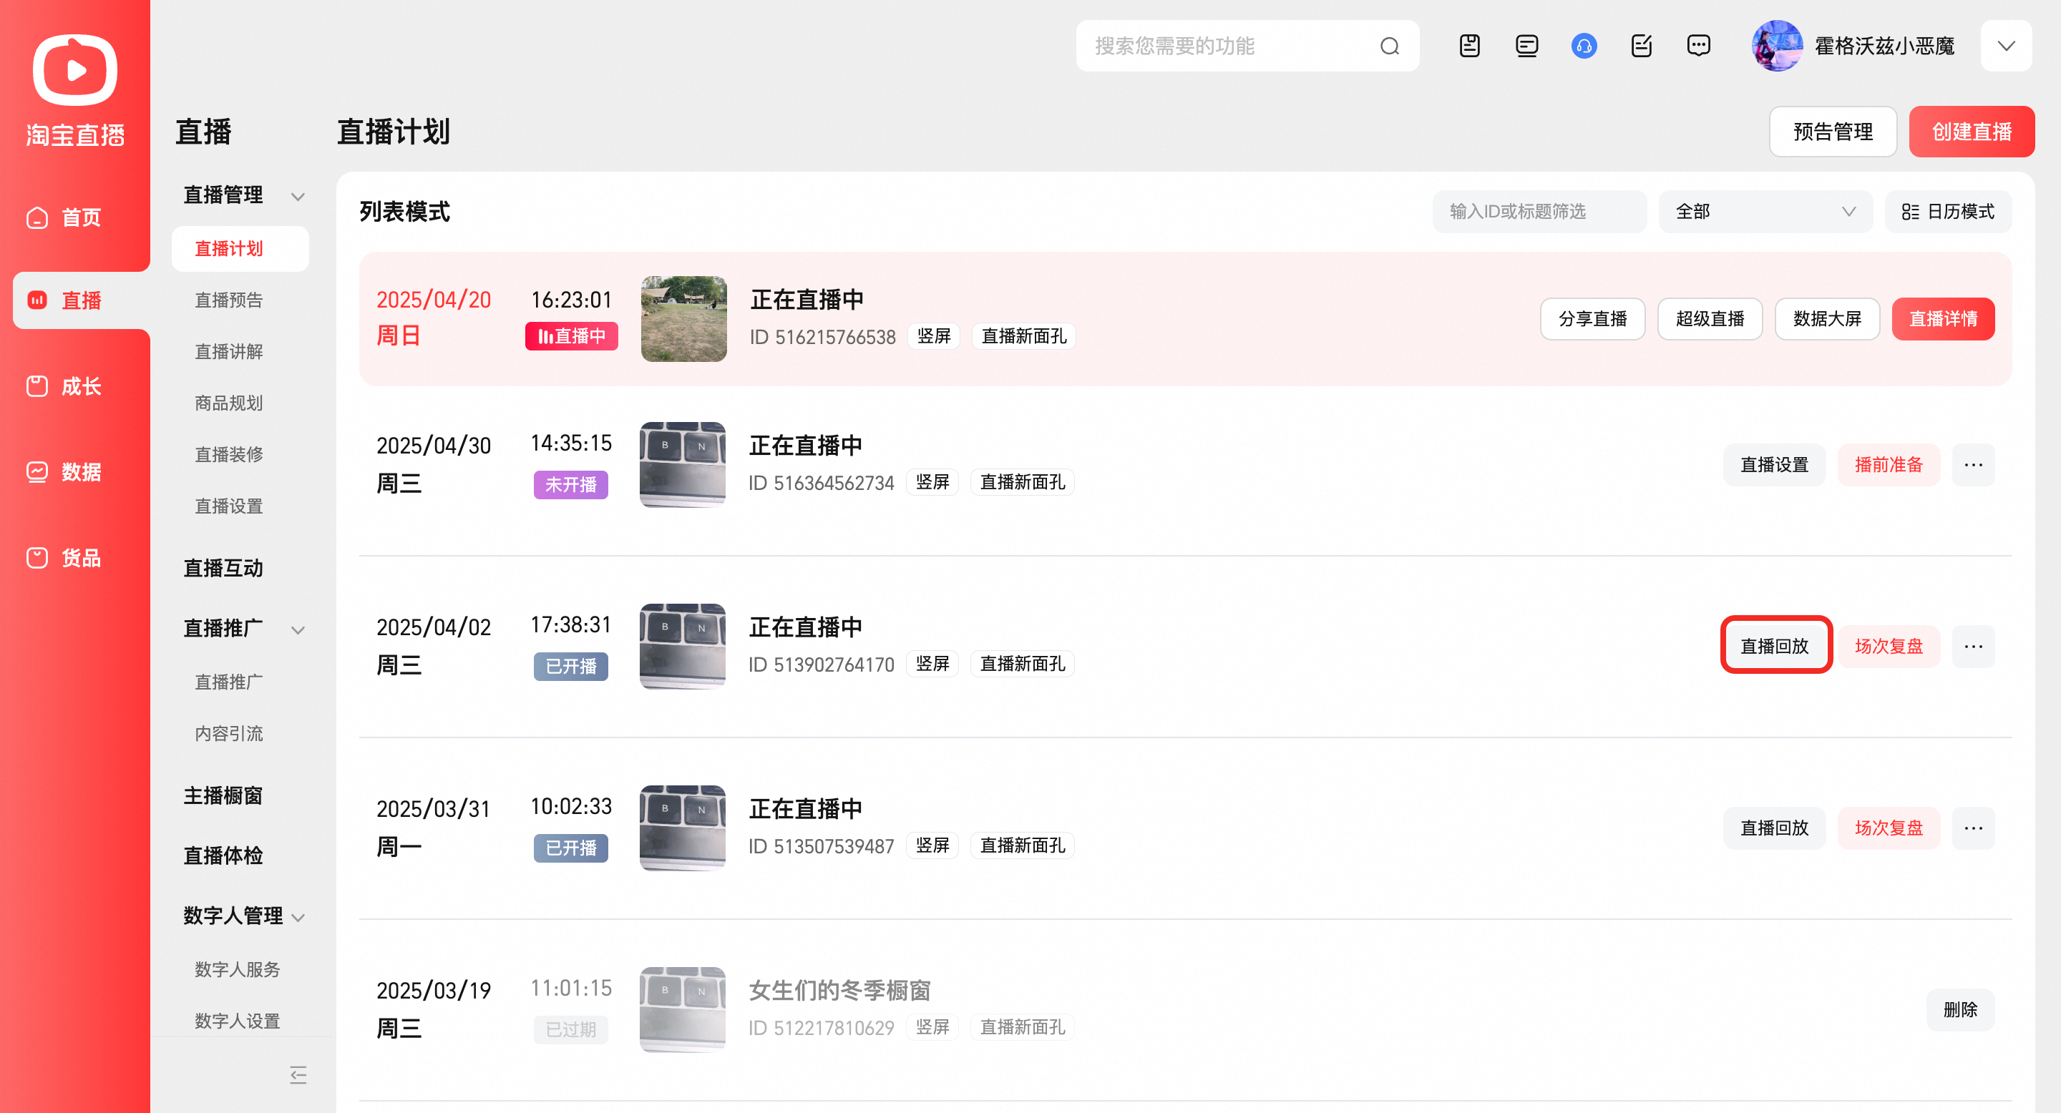2061x1113 pixels.
Task: Click 场次复盘 for the 2025/04/02 broadcast
Action: 1889,646
